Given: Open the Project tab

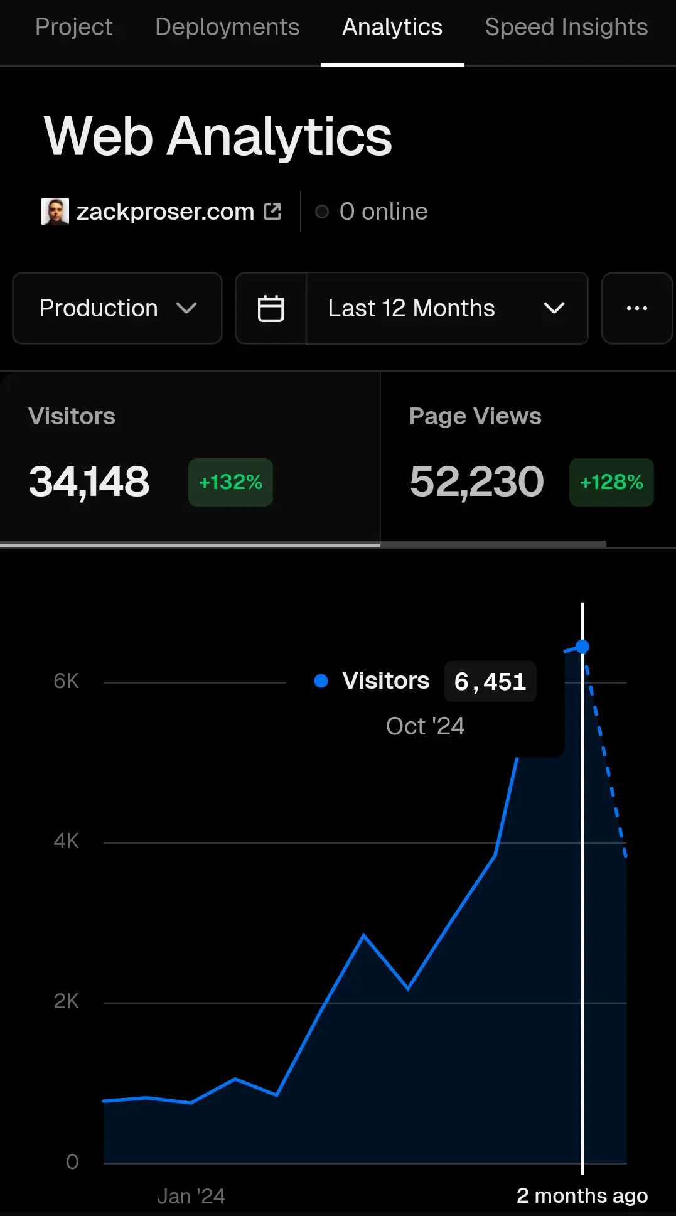Looking at the screenshot, I should [x=73, y=28].
